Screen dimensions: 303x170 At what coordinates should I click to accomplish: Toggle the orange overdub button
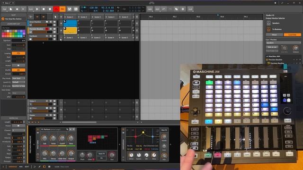click(x=62, y=9)
